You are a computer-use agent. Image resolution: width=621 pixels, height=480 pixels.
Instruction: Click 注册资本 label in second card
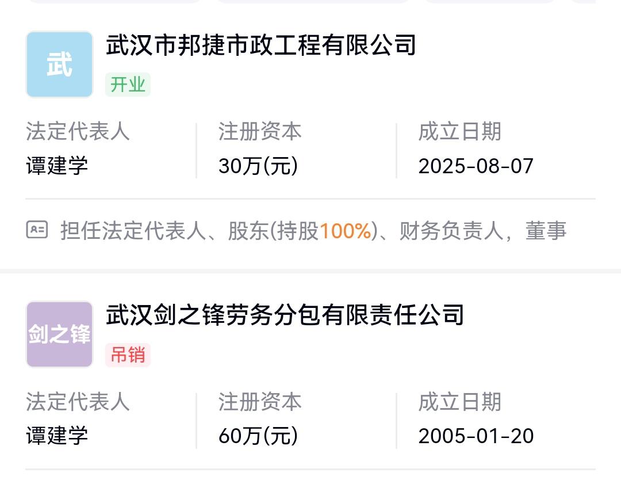[260, 402]
